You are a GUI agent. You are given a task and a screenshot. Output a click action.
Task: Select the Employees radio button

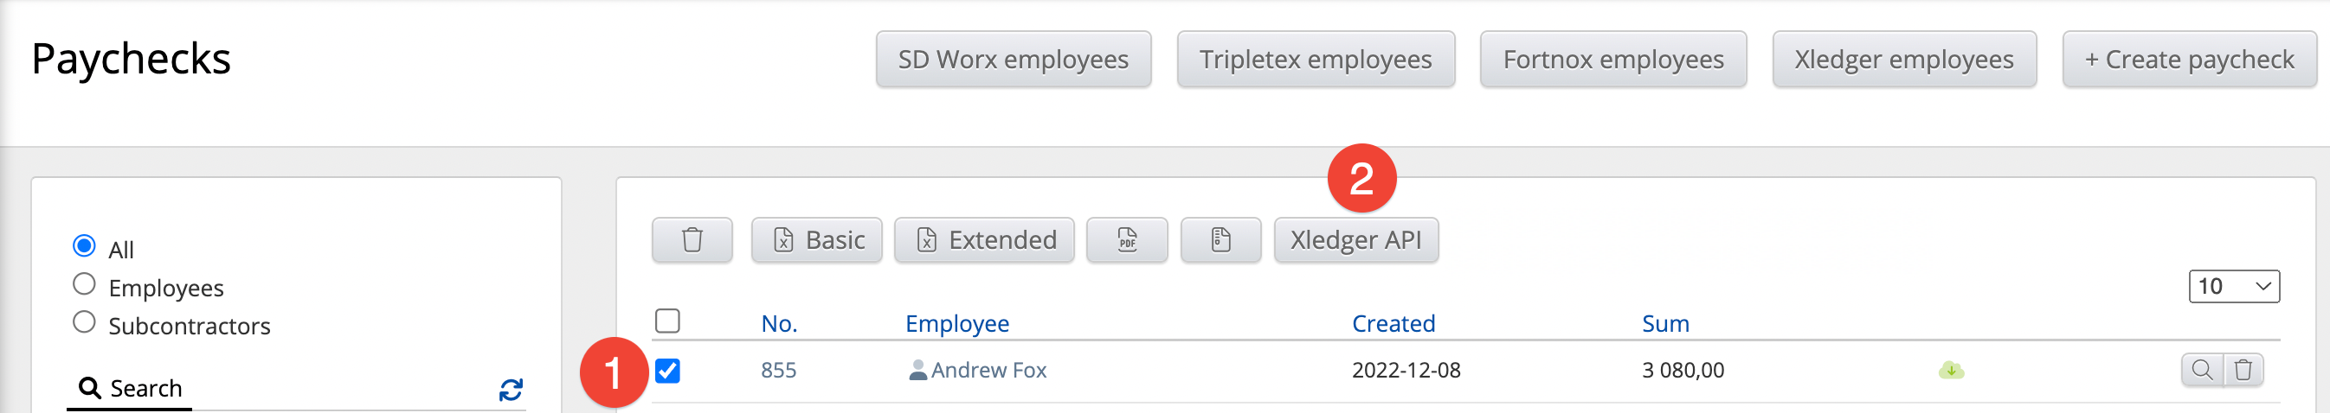coord(84,284)
